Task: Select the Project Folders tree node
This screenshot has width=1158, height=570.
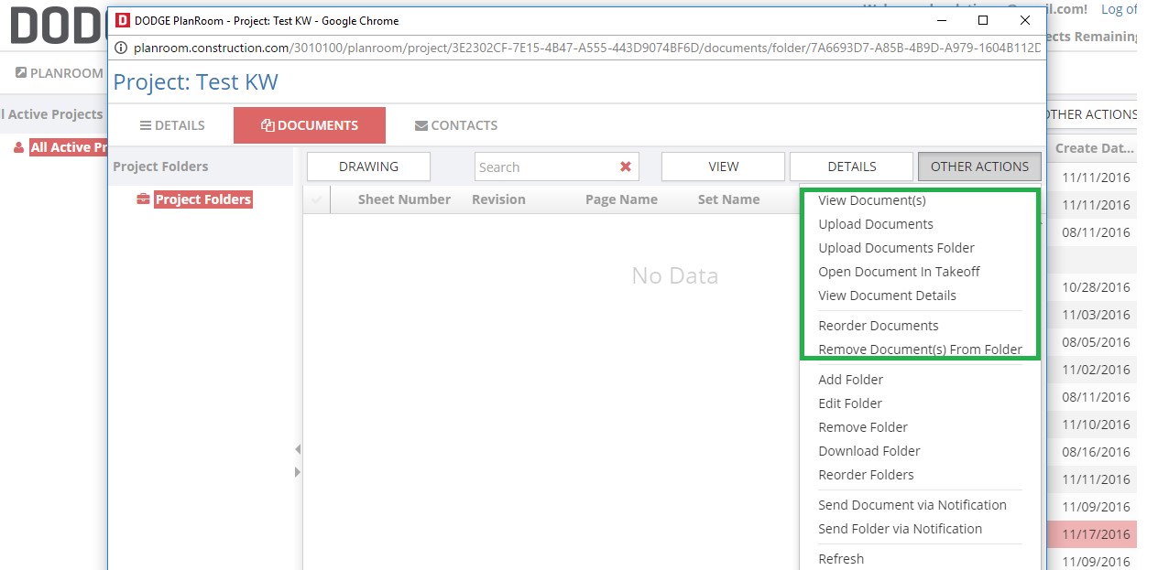Action: pyautogui.click(x=202, y=199)
